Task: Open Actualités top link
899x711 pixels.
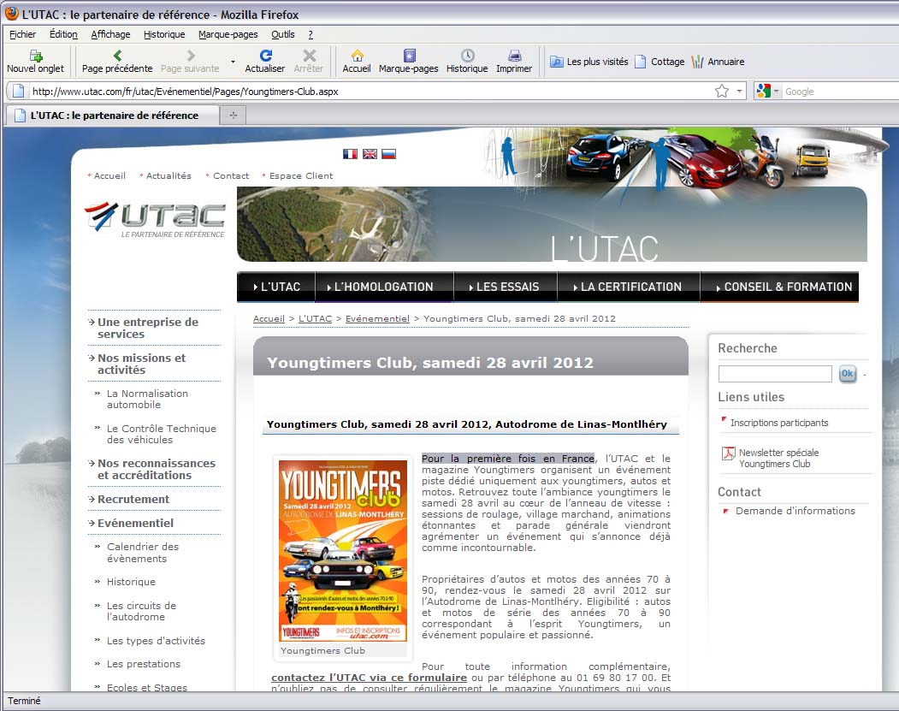Action: pos(169,175)
